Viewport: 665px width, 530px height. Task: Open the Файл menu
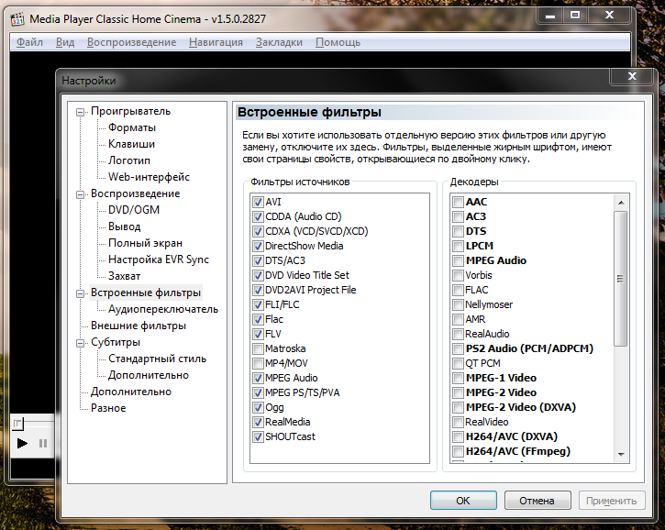pyautogui.click(x=29, y=42)
